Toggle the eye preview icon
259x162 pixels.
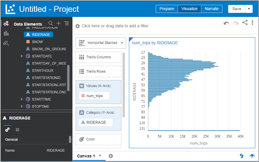tap(252, 156)
